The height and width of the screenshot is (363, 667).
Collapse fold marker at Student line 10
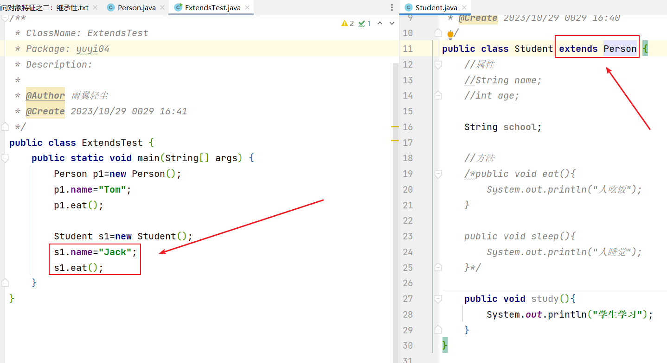(x=438, y=33)
